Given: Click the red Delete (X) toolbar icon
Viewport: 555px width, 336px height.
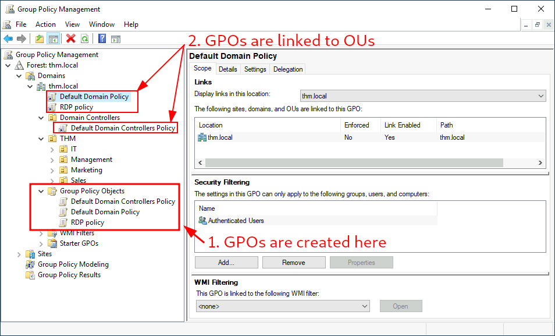Looking at the screenshot, I should 70,39.
